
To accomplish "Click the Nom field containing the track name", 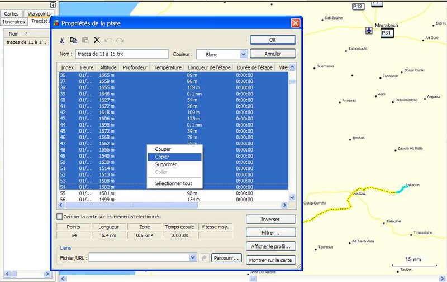I will click(x=122, y=54).
